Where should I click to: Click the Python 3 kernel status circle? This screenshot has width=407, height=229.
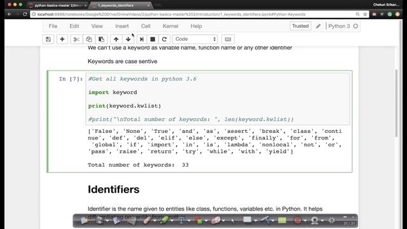click(355, 26)
